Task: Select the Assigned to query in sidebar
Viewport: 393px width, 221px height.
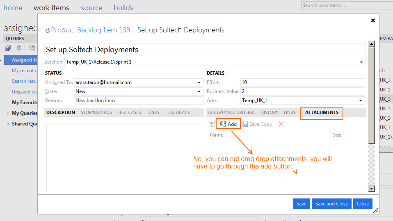Action: (x=21, y=60)
